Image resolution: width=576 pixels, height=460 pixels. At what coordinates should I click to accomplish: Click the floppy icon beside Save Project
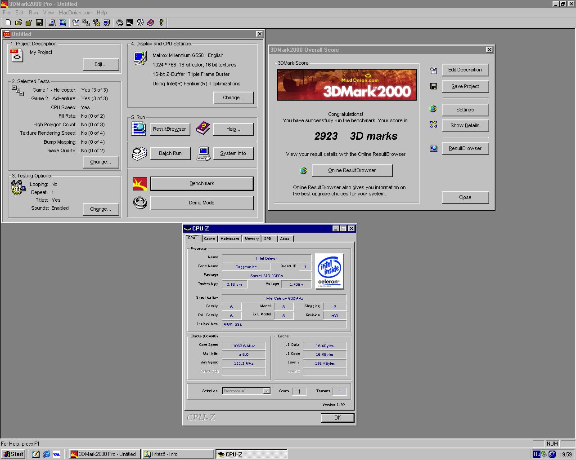(433, 86)
